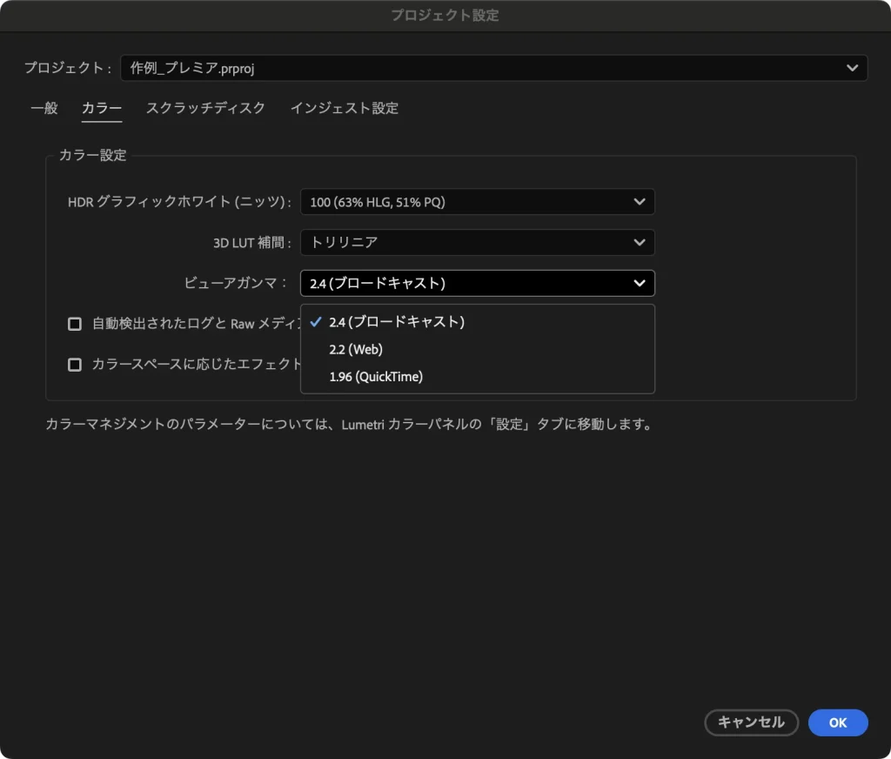Confirm with the OK button
891x759 pixels.
(x=838, y=722)
